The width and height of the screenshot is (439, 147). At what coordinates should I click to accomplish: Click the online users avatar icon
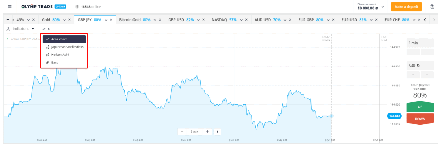(77, 7)
